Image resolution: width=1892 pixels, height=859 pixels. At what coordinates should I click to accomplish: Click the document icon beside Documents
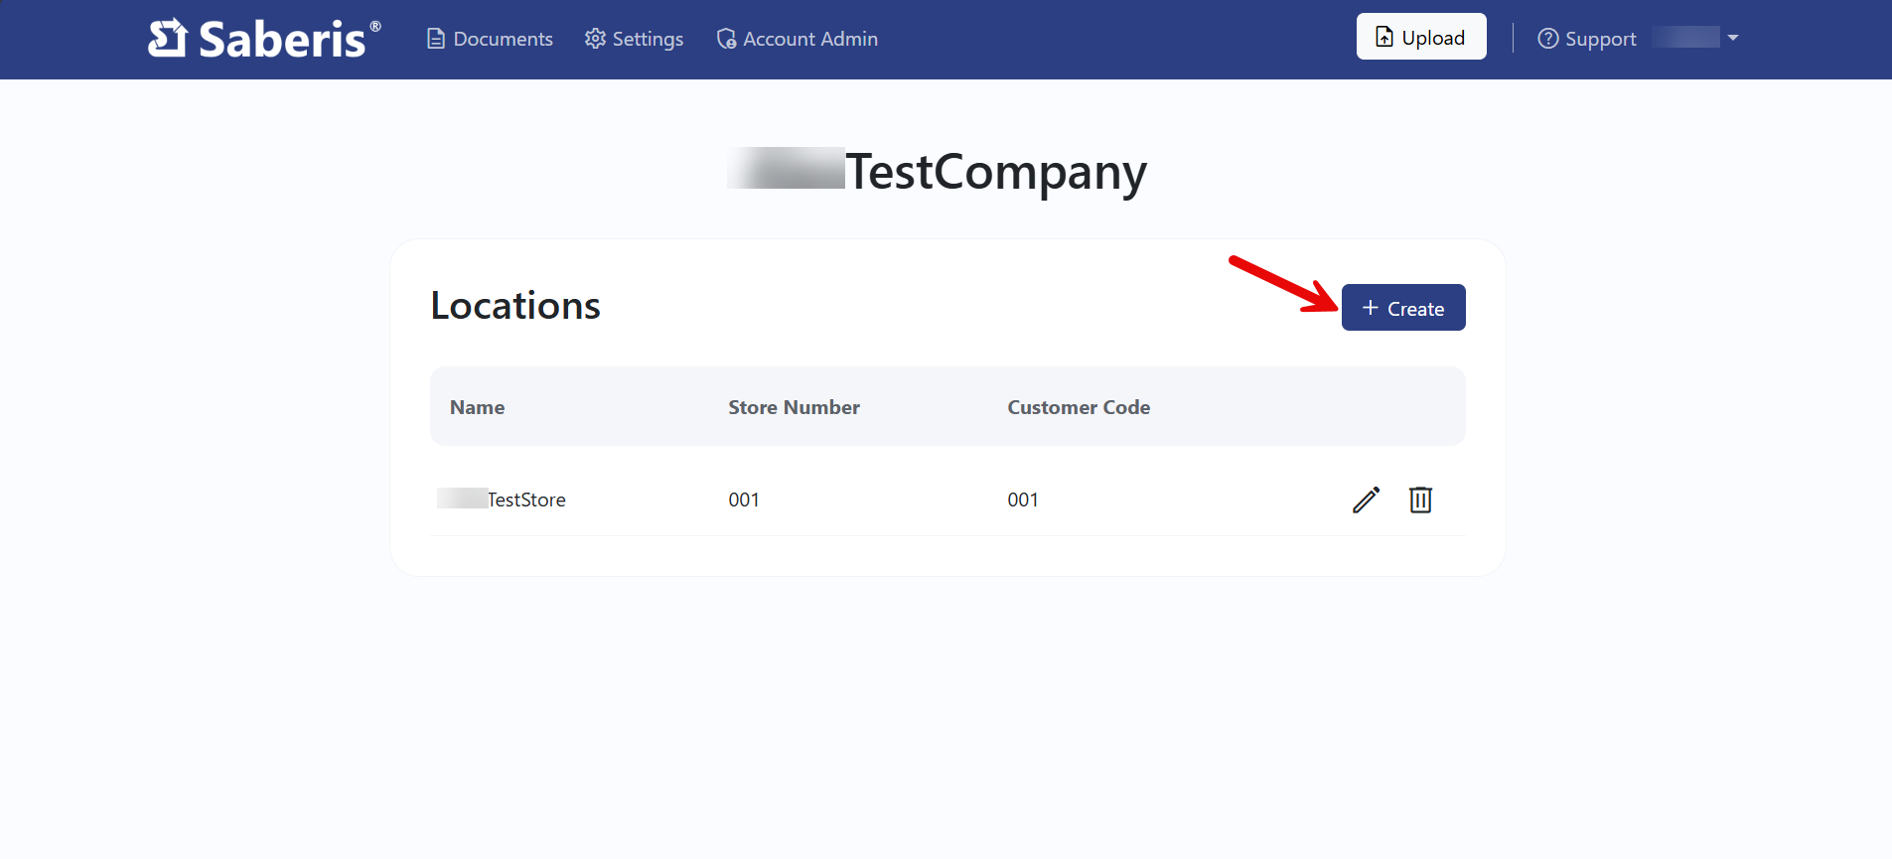coord(435,39)
